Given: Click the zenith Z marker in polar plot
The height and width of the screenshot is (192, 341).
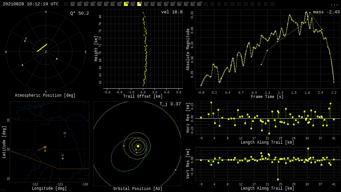Looking at the screenshot, I should coord(46,52).
